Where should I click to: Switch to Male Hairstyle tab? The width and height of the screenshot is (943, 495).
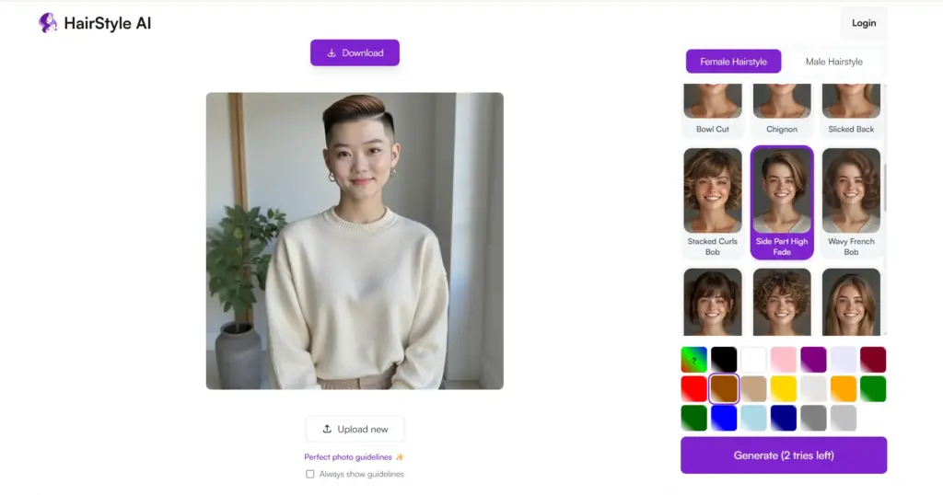[x=833, y=62]
